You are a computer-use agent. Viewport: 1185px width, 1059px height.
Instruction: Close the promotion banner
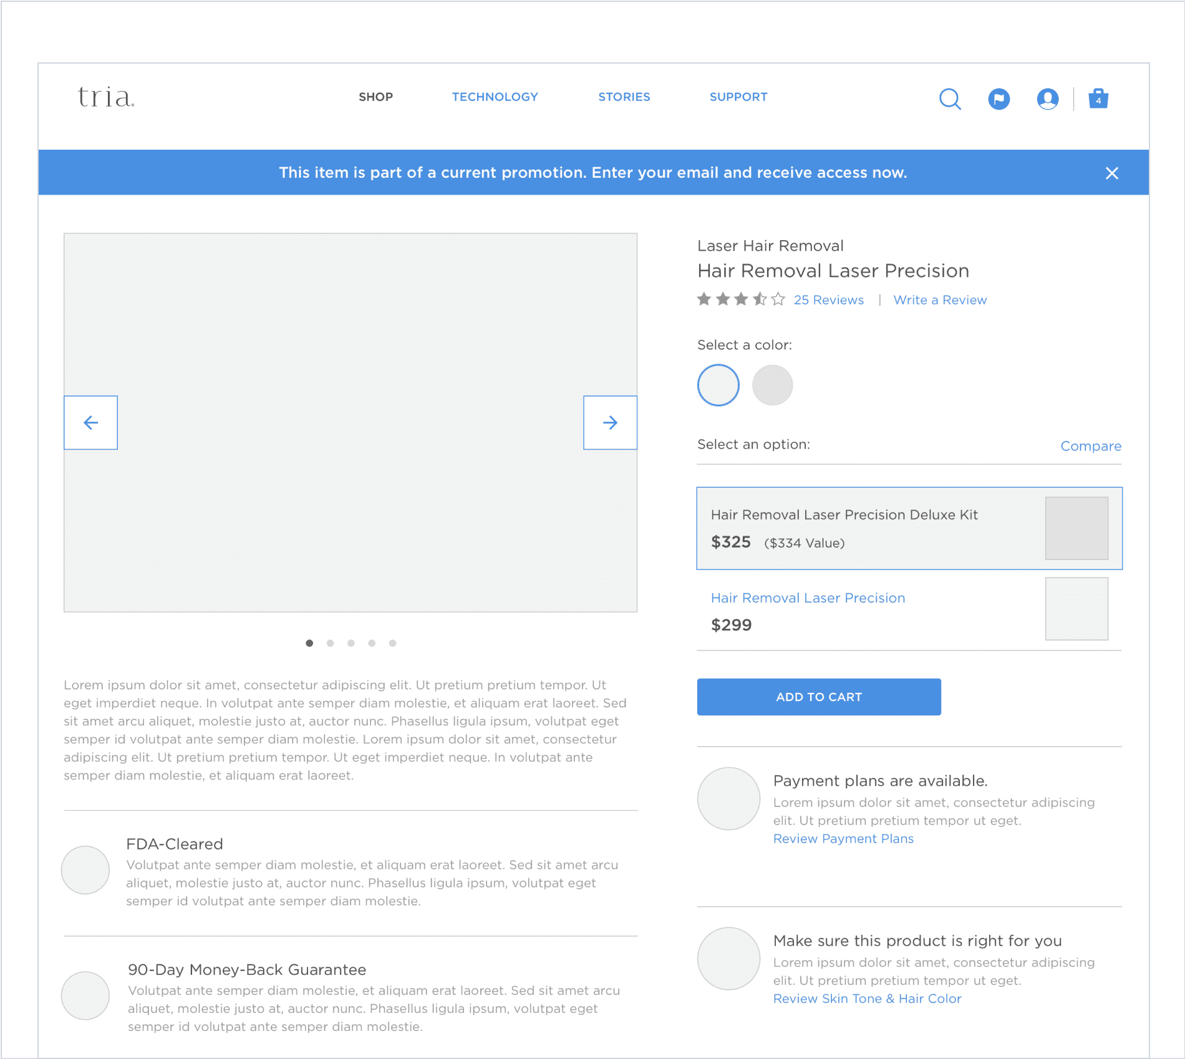tap(1111, 173)
